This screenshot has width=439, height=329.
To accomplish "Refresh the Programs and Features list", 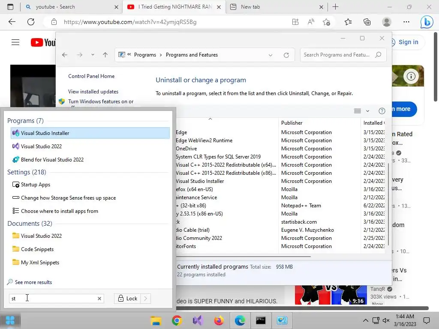I will coord(286,55).
